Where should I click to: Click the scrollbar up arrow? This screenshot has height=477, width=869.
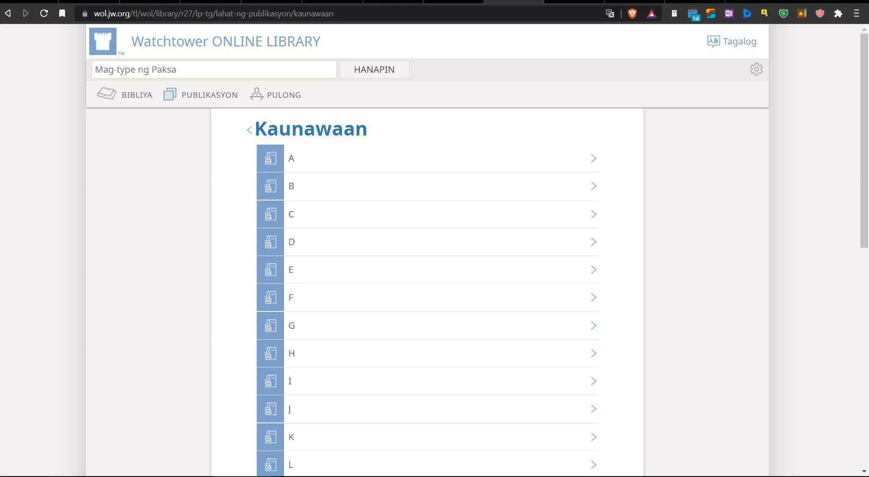tap(864, 30)
